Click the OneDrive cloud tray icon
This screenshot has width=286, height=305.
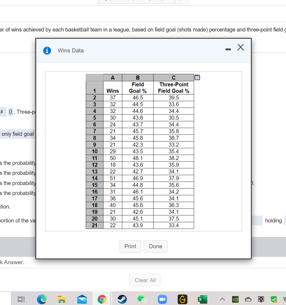tap(248, 299)
